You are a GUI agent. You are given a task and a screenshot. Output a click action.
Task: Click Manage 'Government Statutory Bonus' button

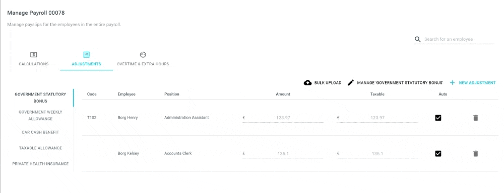(395, 83)
